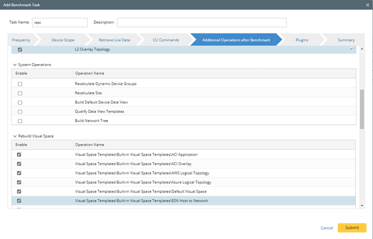This screenshot has height=239, width=373.
Task: Enable Qualify Data View Templates option
Action: (20, 111)
